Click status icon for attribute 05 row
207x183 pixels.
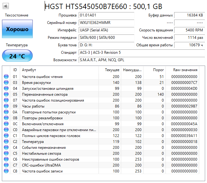[6, 94]
